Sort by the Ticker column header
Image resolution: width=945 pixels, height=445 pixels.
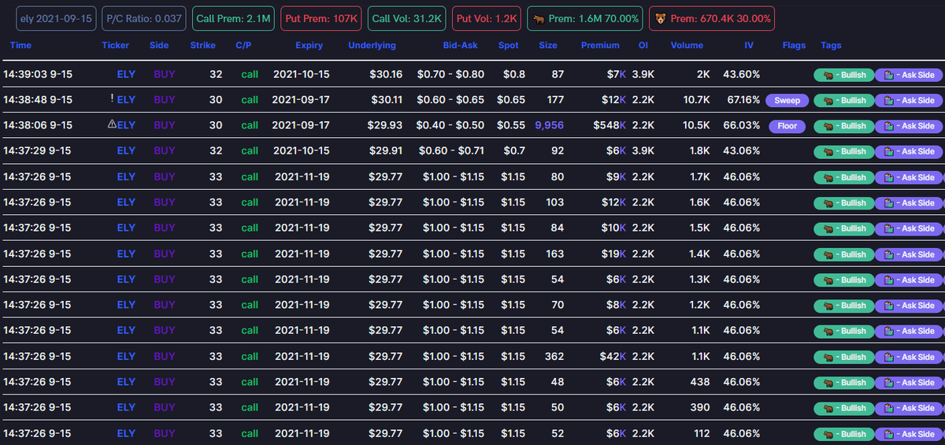(116, 46)
